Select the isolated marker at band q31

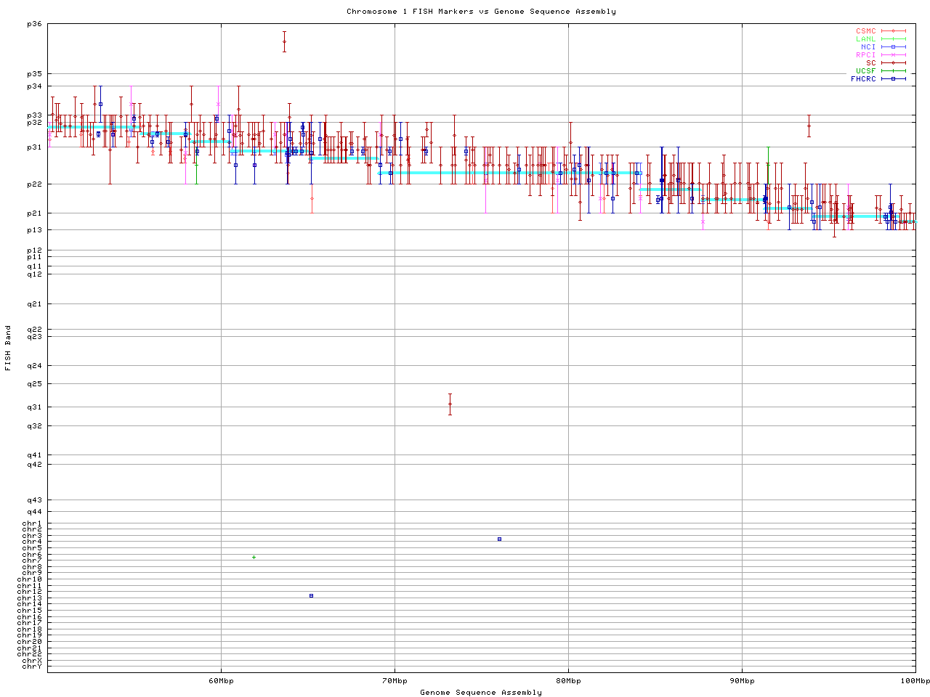(450, 404)
